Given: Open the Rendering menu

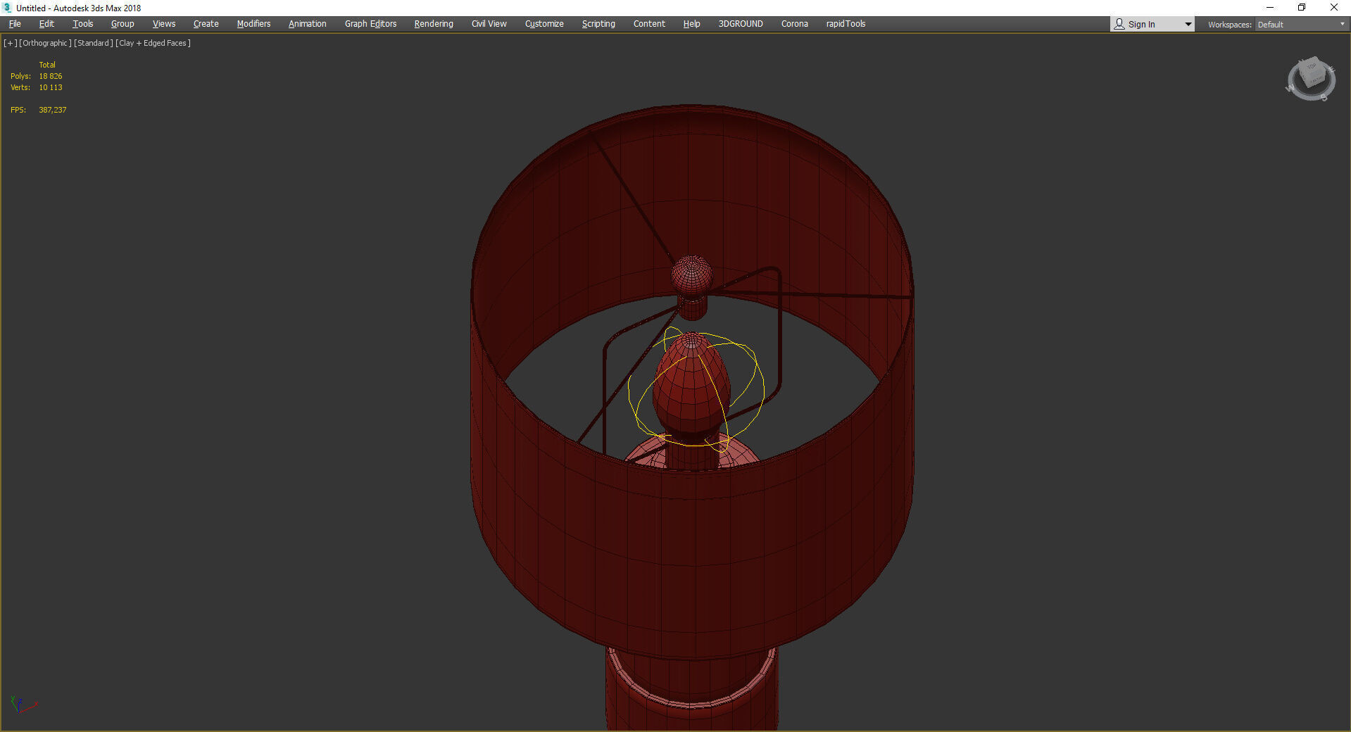Looking at the screenshot, I should point(434,24).
